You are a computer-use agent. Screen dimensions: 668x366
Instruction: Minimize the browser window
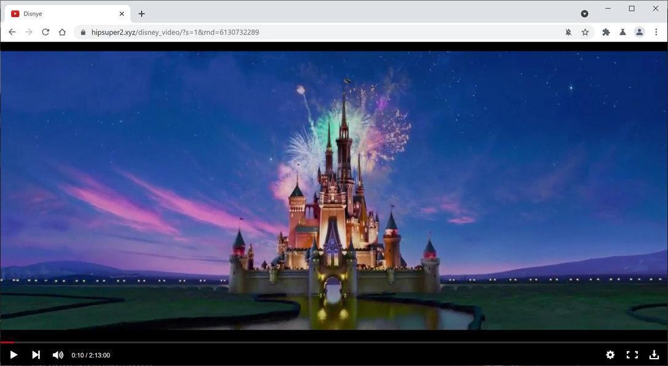click(x=608, y=9)
